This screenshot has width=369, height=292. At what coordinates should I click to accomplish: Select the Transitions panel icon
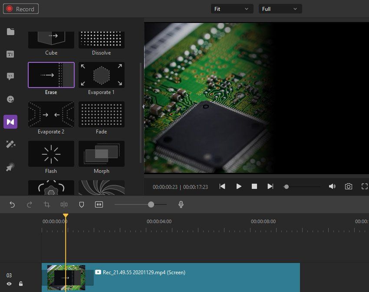(10, 122)
